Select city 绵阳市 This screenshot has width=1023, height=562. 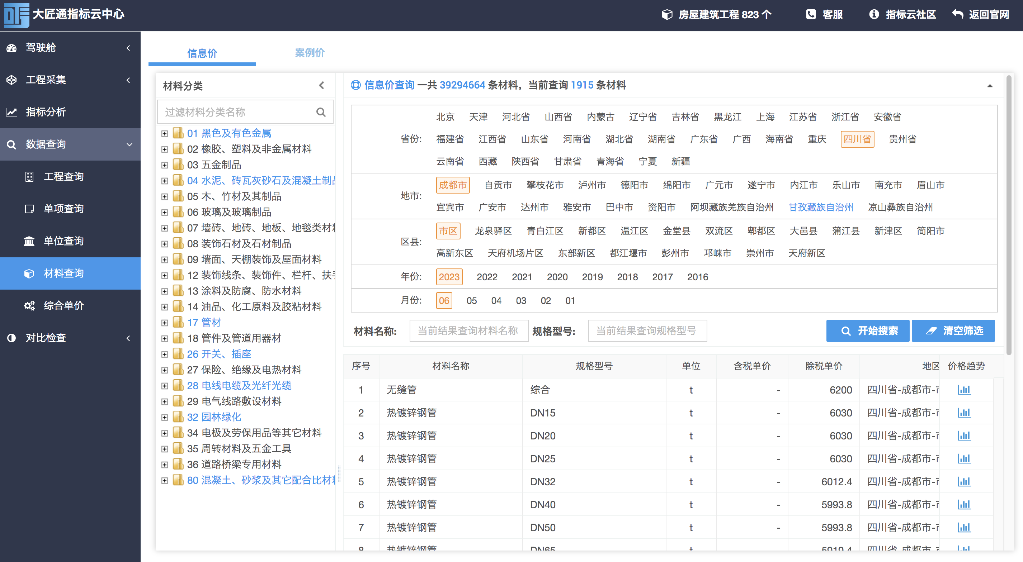(x=677, y=185)
